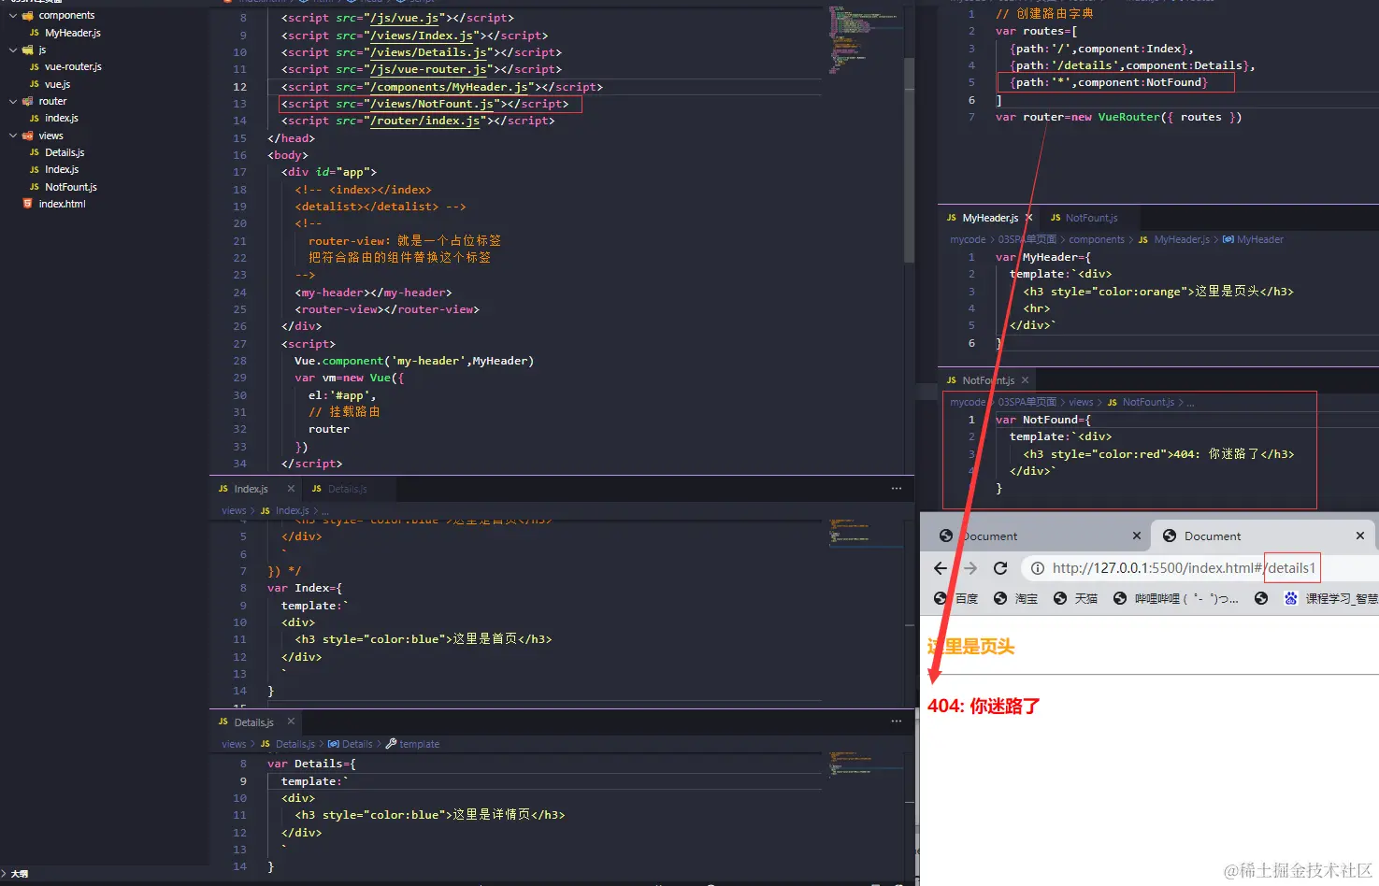Click the Index.js breadcrumb item
Image resolution: width=1379 pixels, height=886 pixels.
[292, 510]
